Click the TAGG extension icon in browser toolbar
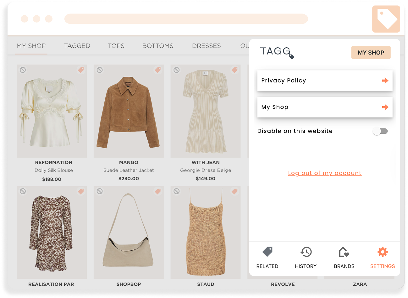Screen dimensions: 408x298 point(386,19)
